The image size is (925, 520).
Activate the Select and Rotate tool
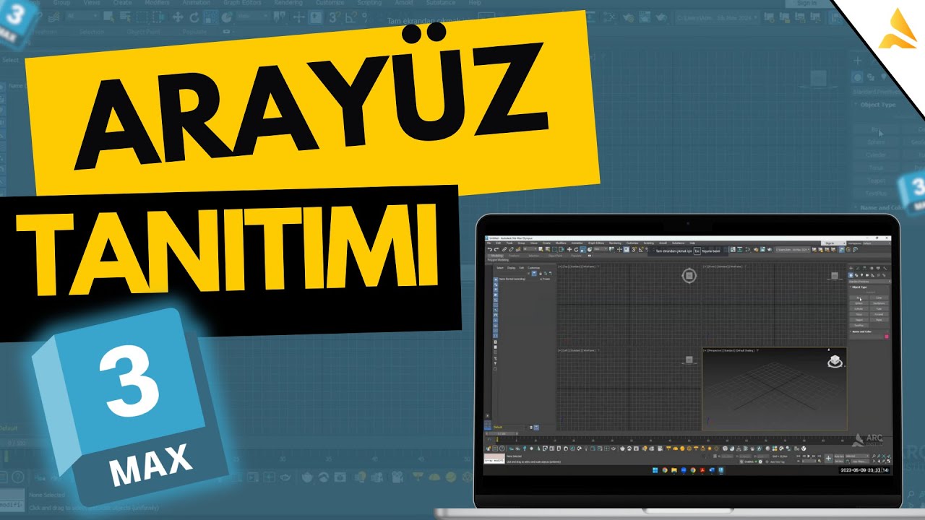576,250
